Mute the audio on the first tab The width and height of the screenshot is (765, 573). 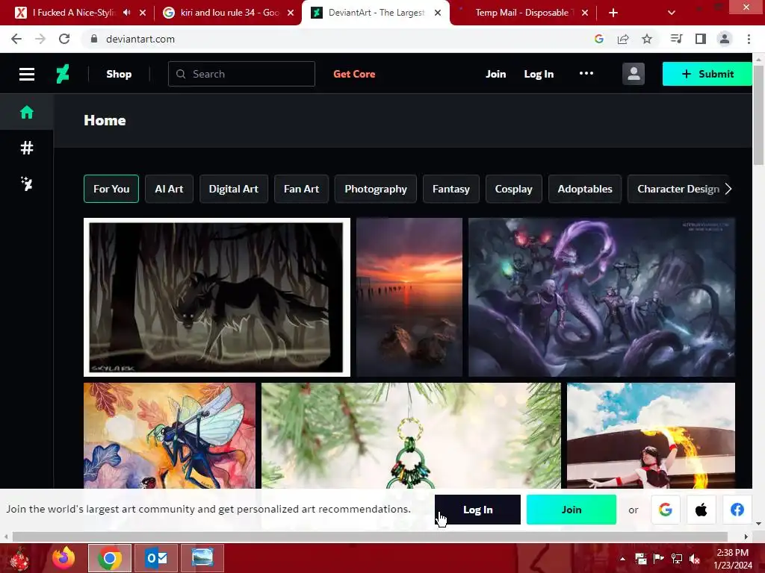click(127, 13)
